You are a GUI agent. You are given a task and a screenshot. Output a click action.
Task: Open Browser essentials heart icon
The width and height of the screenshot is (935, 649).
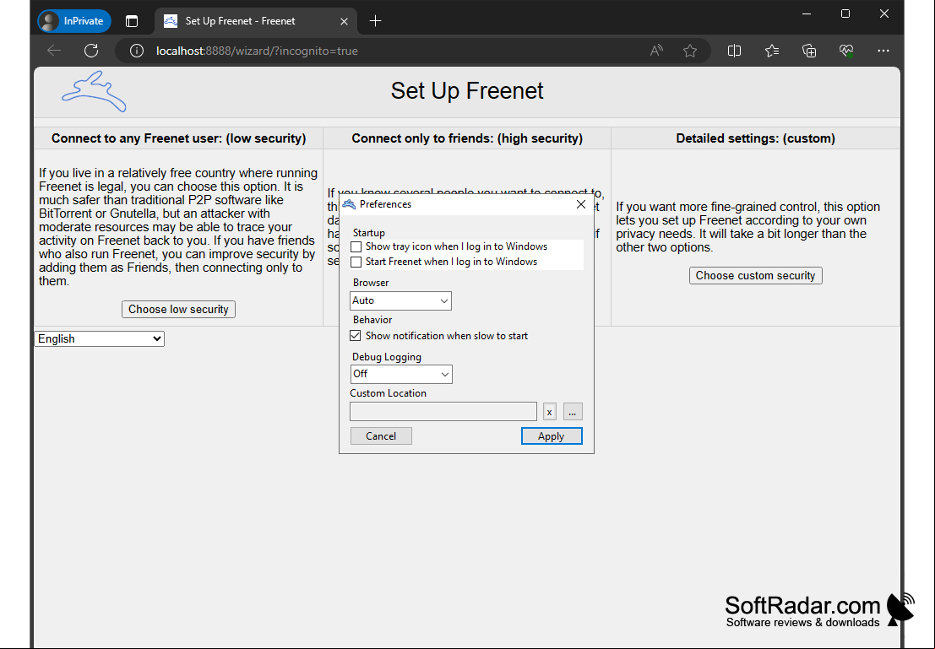pyautogui.click(x=846, y=51)
